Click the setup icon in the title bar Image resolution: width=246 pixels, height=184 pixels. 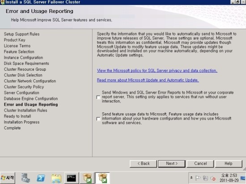point(3,2)
